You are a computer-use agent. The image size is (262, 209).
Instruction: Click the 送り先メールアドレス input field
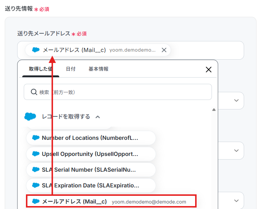pyautogui.click(x=130, y=50)
